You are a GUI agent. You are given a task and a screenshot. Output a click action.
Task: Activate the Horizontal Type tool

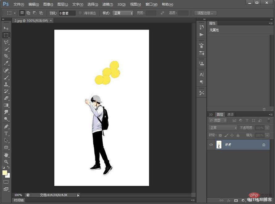(6, 134)
